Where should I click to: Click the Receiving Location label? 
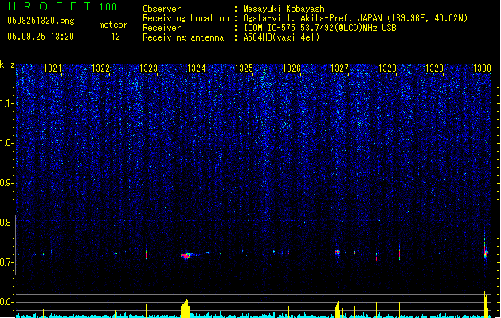186,18
